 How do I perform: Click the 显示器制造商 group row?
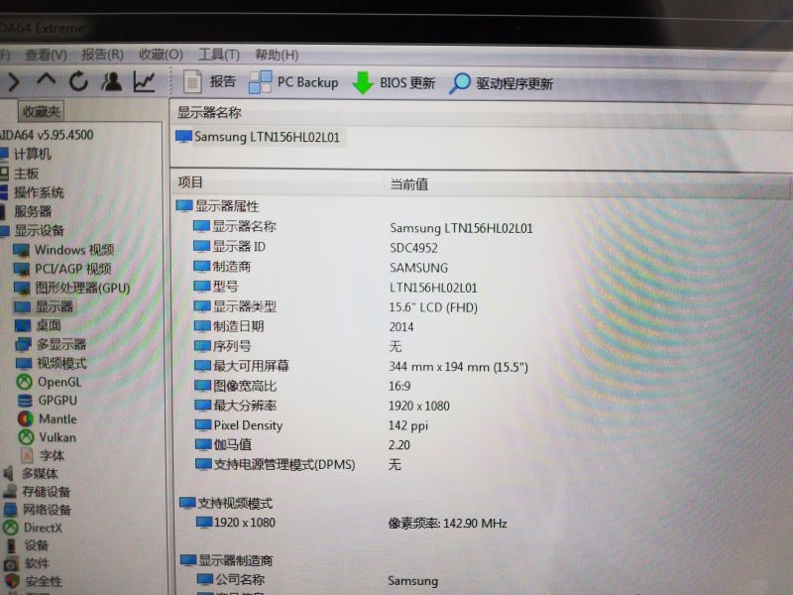227,560
